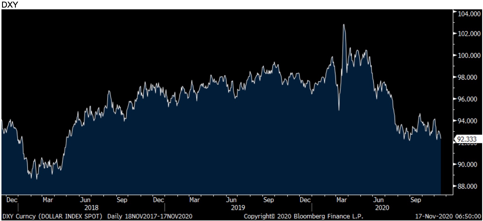Click the first Dec label on x-axis

click(x=12, y=200)
